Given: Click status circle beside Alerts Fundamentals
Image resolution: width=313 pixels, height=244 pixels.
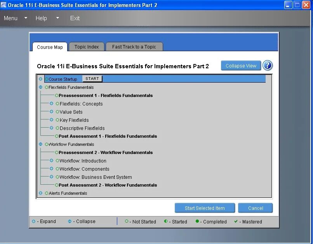Looking at the screenshot, I should [47, 193].
